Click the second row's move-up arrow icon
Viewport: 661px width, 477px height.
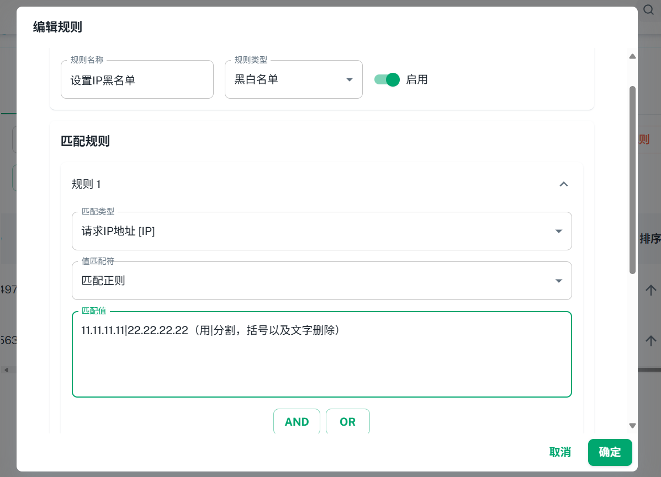651,340
